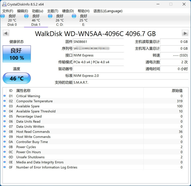The height and width of the screenshot is (186, 191).
Task: Click the CrystalDiskInfo app icon in title bar
Action: [x=4, y=4]
